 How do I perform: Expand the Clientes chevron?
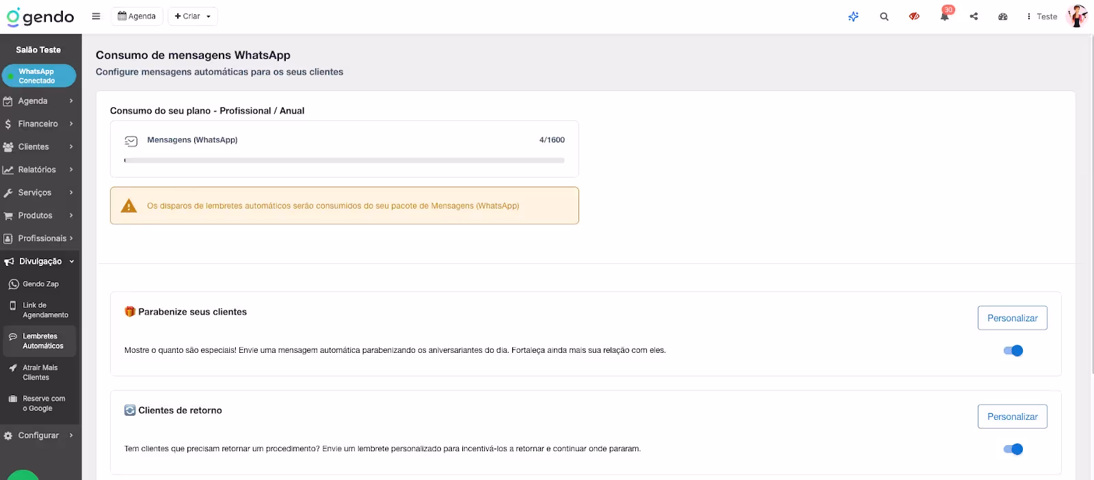pyautogui.click(x=71, y=147)
